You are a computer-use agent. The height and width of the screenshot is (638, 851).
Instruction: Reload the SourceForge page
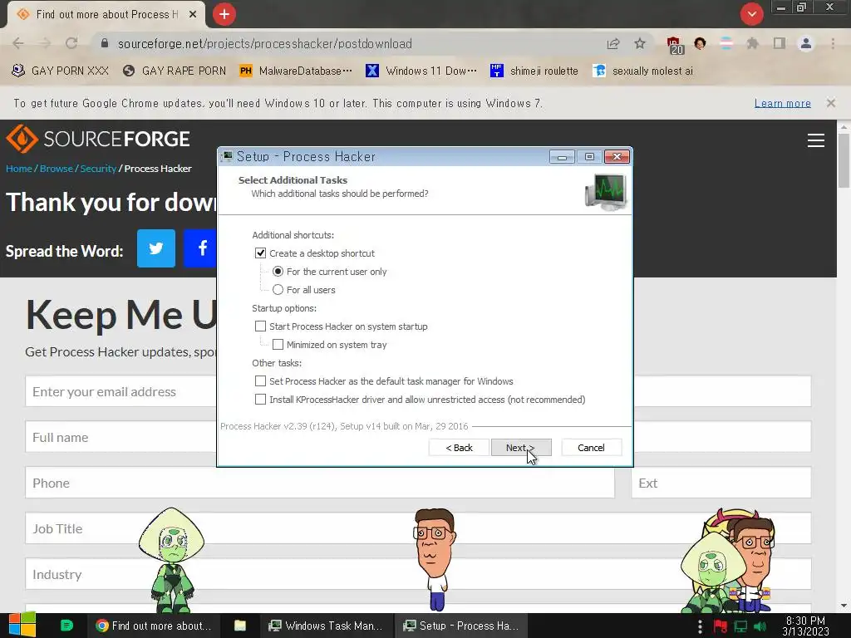coord(71,43)
